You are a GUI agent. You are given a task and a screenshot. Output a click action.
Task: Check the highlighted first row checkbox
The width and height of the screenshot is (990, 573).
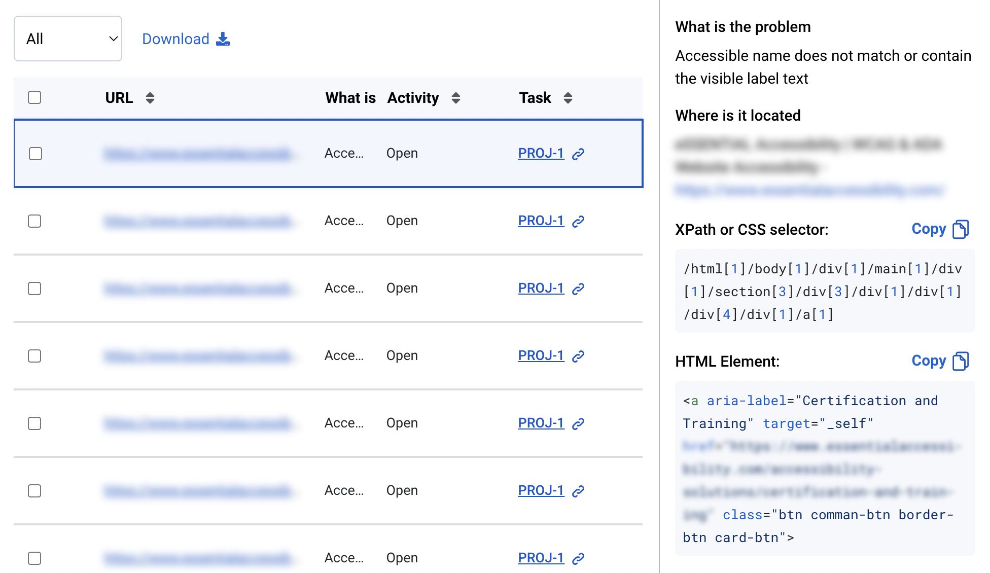(x=36, y=154)
